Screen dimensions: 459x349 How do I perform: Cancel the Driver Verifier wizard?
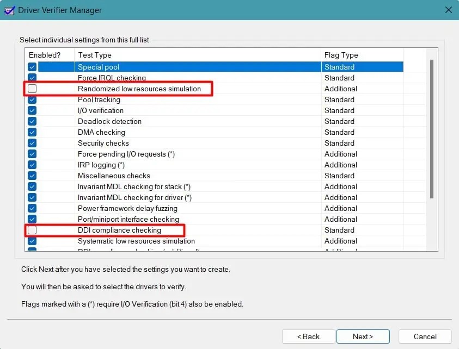[425, 336]
